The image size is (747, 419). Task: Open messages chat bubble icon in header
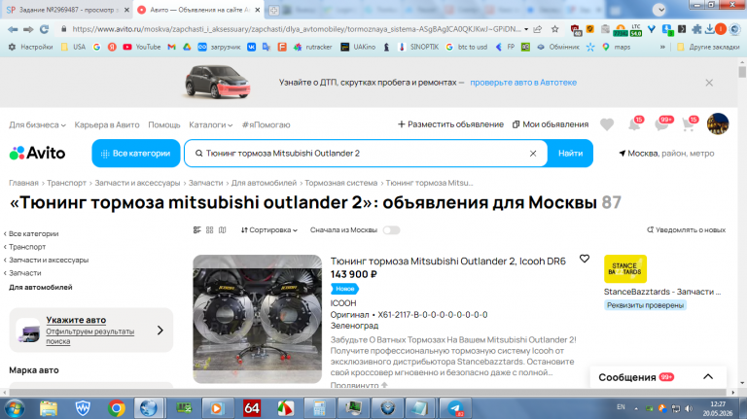coord(662,123)
